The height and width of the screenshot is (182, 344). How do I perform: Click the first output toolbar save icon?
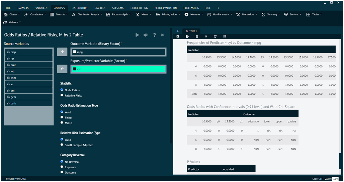[x=178, y=36]
